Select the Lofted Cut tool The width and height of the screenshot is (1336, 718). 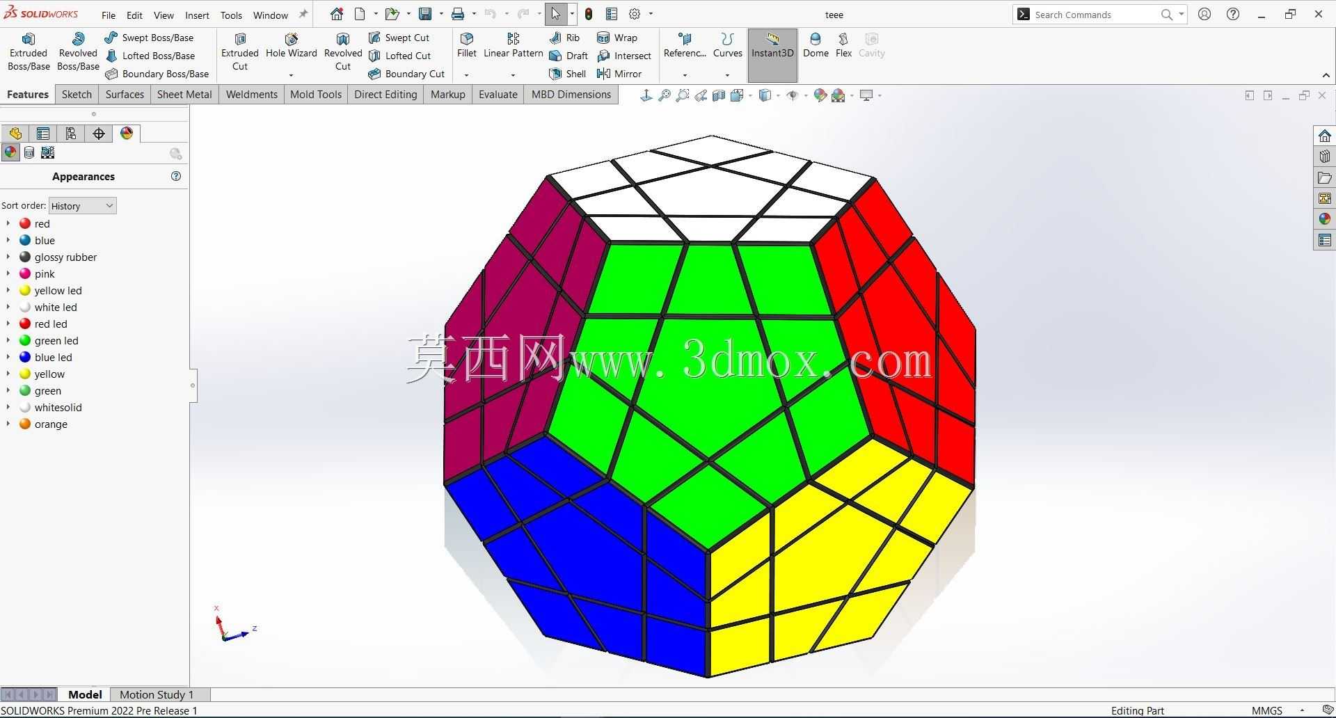point(399,56)
